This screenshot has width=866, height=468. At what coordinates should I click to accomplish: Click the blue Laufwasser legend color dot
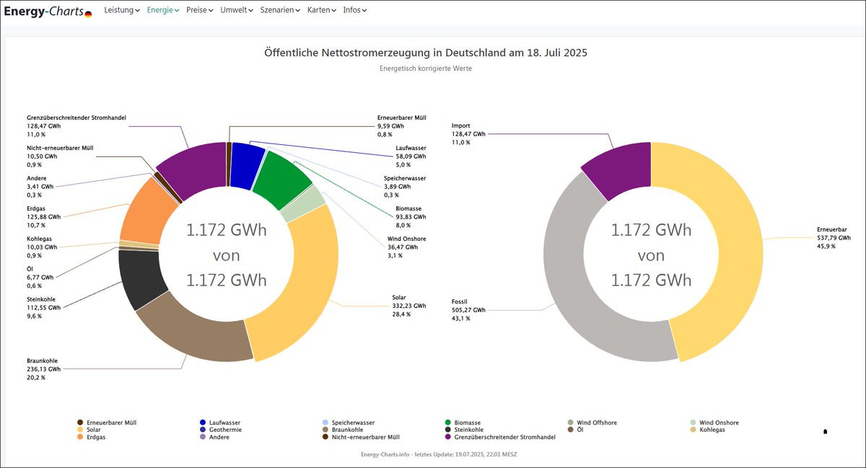coord(203,423)
